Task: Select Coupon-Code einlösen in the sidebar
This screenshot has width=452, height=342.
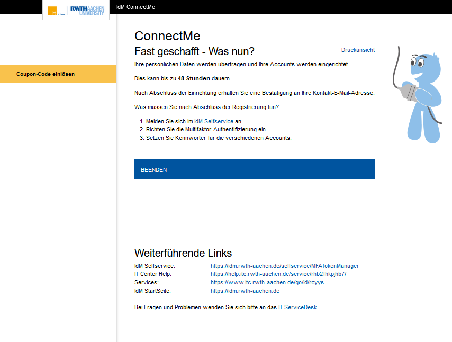Action: (x=46, y=74)
